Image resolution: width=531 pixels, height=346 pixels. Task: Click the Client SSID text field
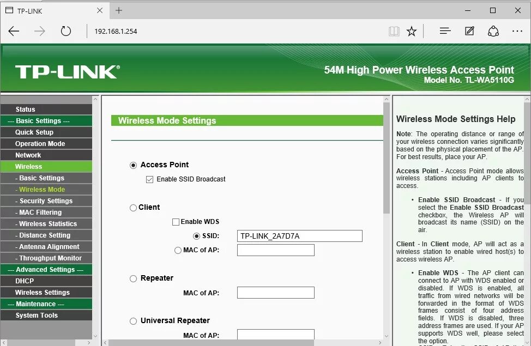tap(300, 236)
